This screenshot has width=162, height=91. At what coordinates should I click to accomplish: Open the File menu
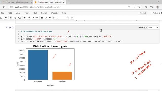point(3,13)
